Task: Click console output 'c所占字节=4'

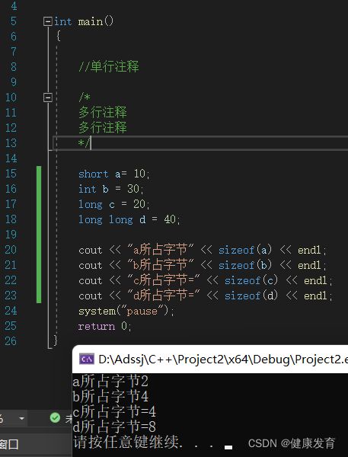Action: click(x=114, y=411)
